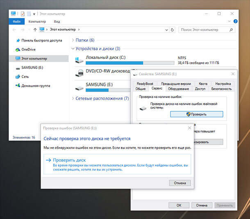Screen dimensions: 250x219
Task: Open the Компьютер ribbon tab
Action: (x=37, y=22)
